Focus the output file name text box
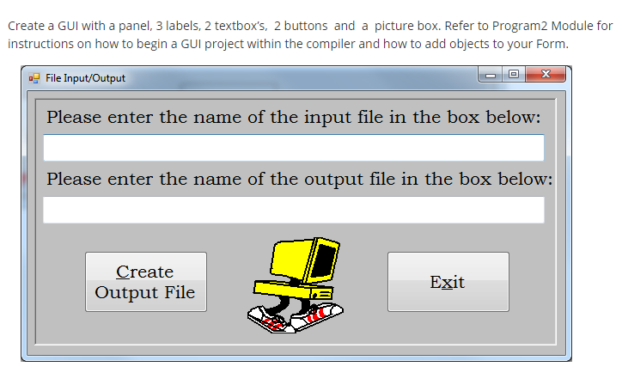The height and width of the screenshot is (385, 622). click(293, 211)
